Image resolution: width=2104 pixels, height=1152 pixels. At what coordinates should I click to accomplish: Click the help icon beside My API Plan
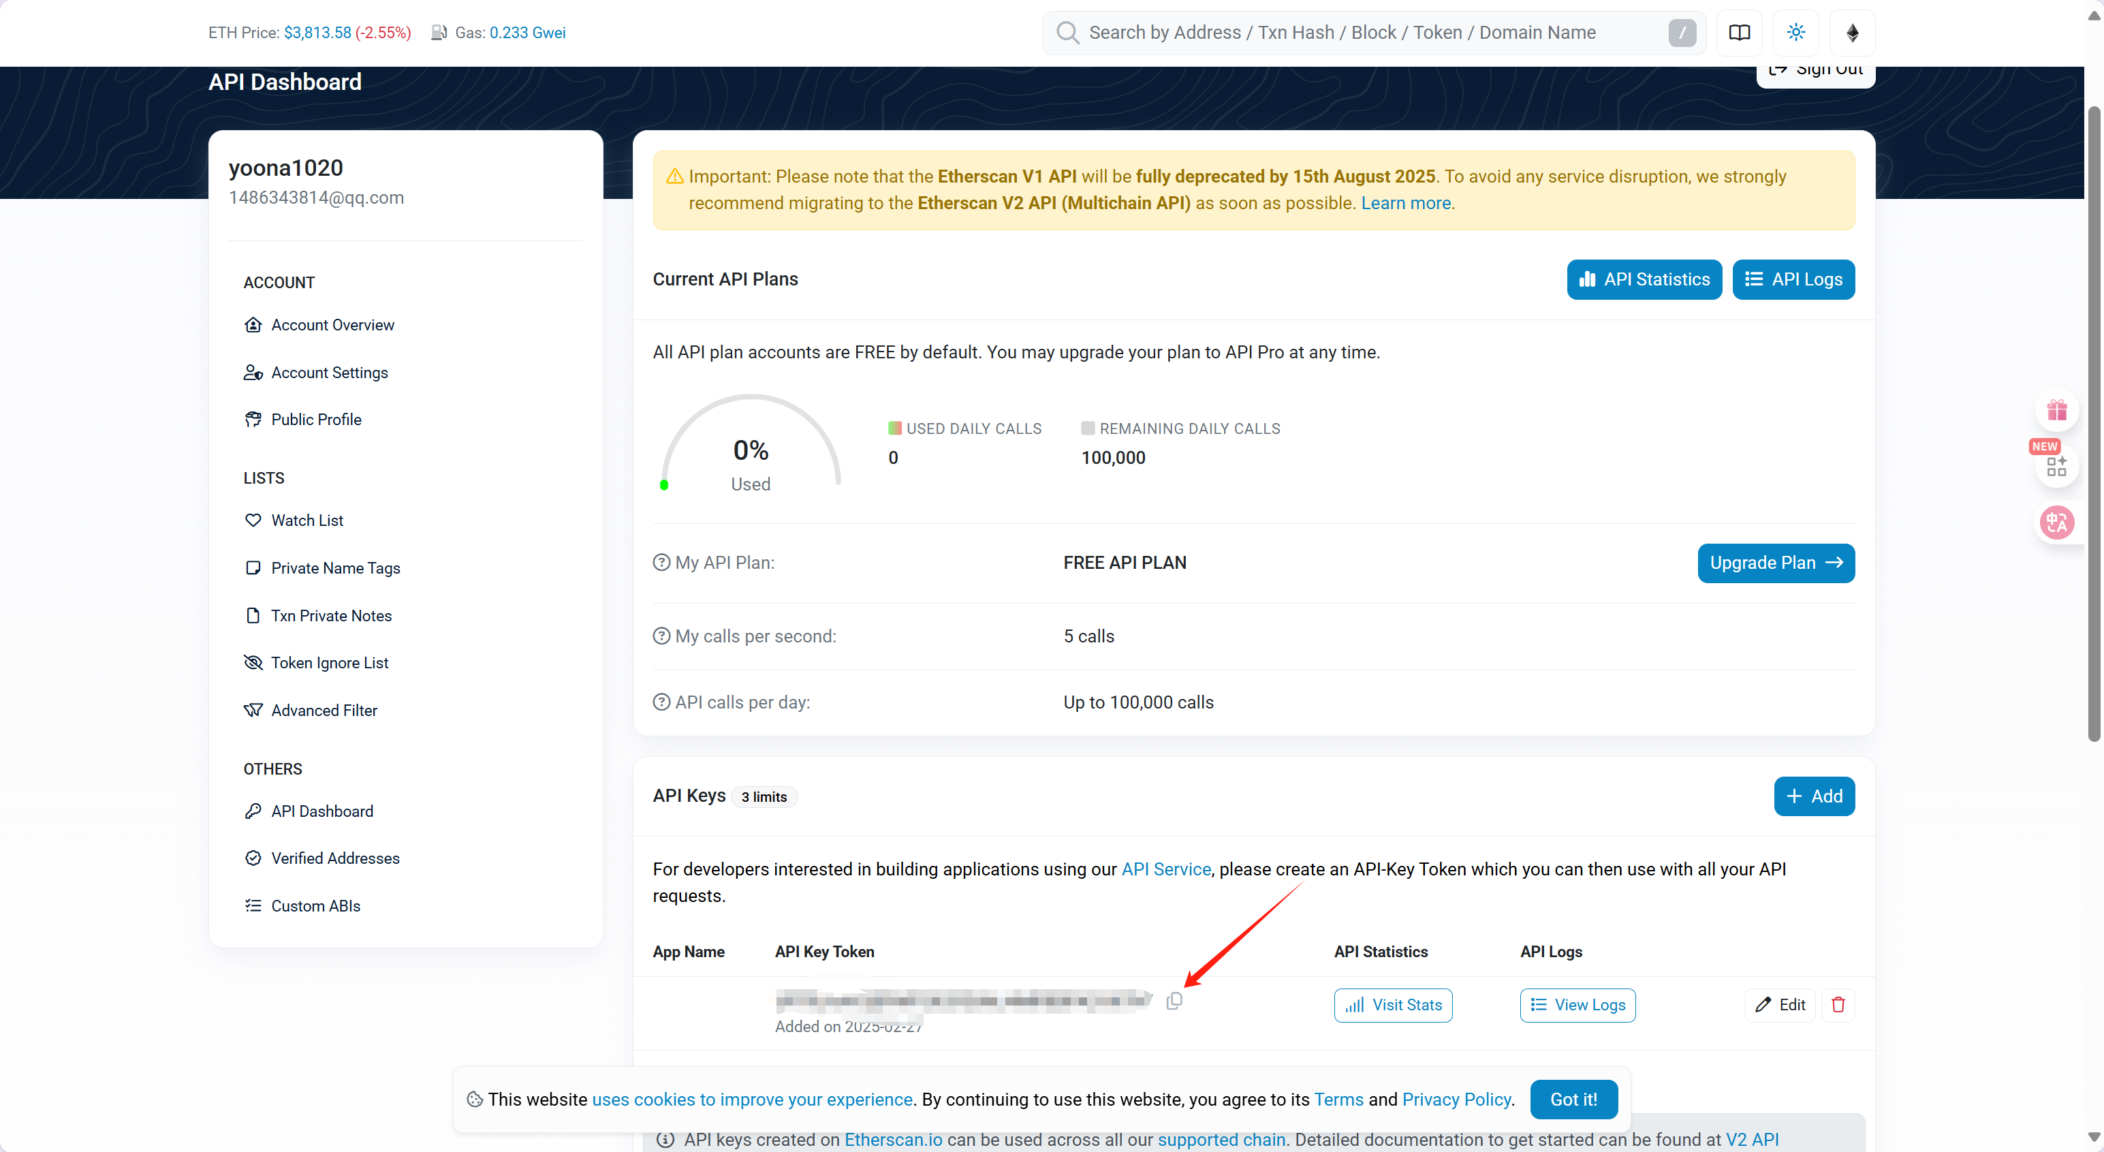661,563
